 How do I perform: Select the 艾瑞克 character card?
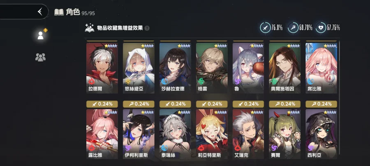[248, 134]
